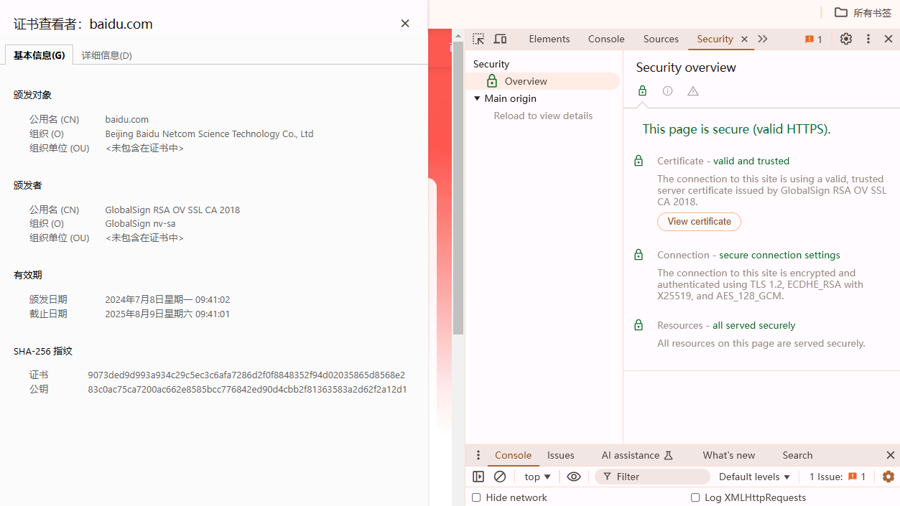This screenshot has width=900, height=506.
Task: Focus the console Filter input field
Action: [x=652, y=477]
